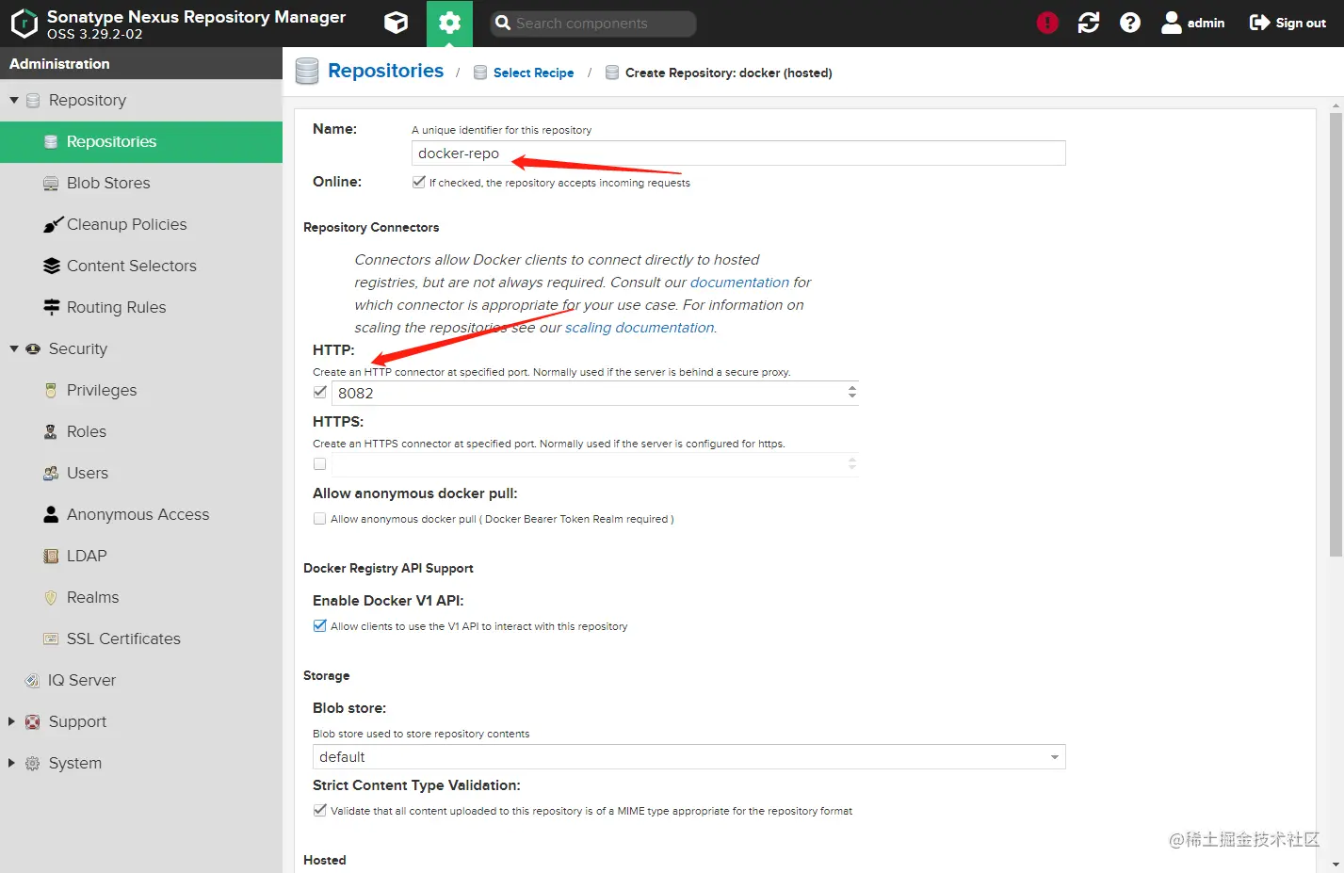Screen dimensions: 1344x873
Task: Increase the HTTP port spinner value
Action: point(852,387)
